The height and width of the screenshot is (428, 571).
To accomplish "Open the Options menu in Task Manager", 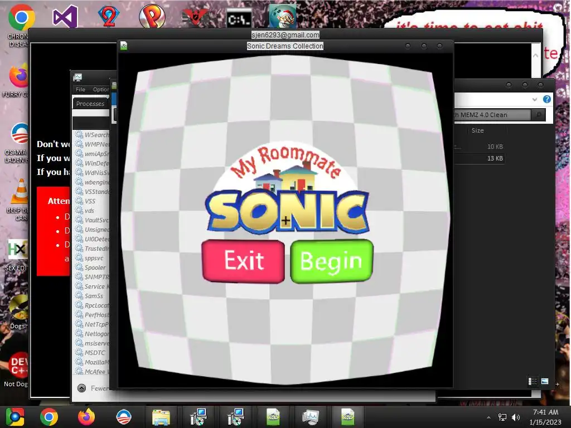I will [100, 89].
